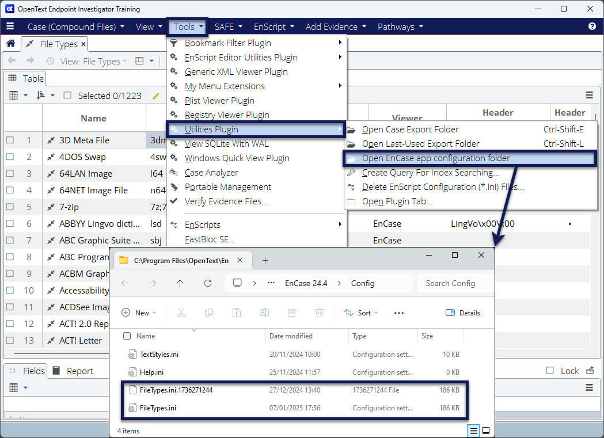Select Open Case Export Folder menu item

(470, 130)
